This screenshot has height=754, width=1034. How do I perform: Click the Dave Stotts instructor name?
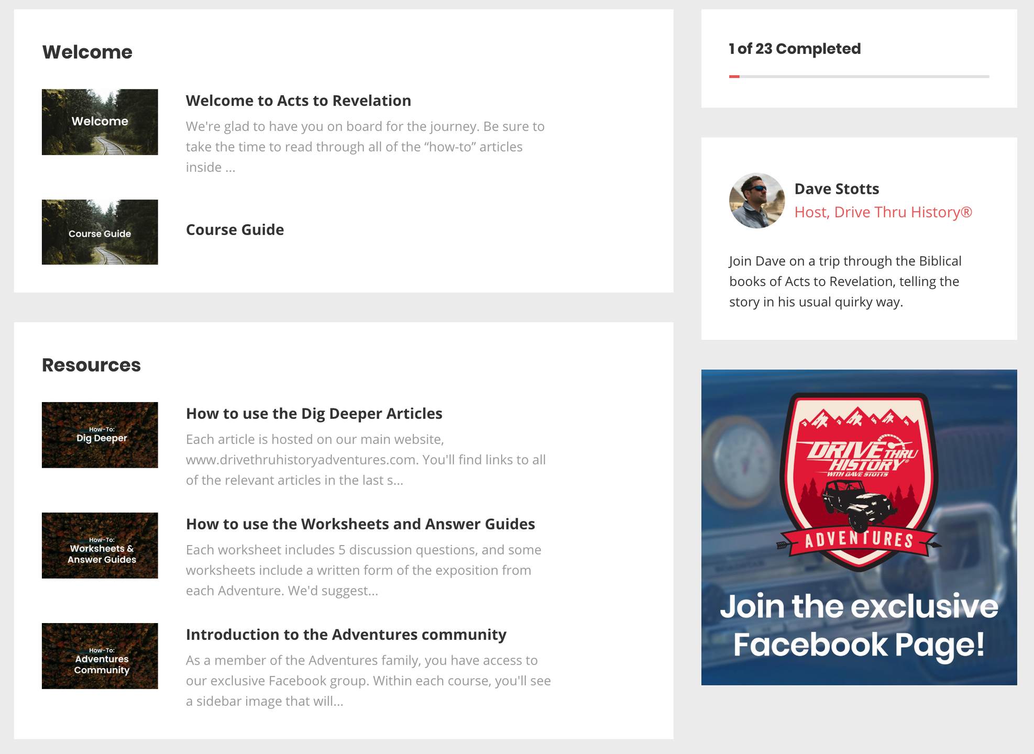[x=837, y=189]
